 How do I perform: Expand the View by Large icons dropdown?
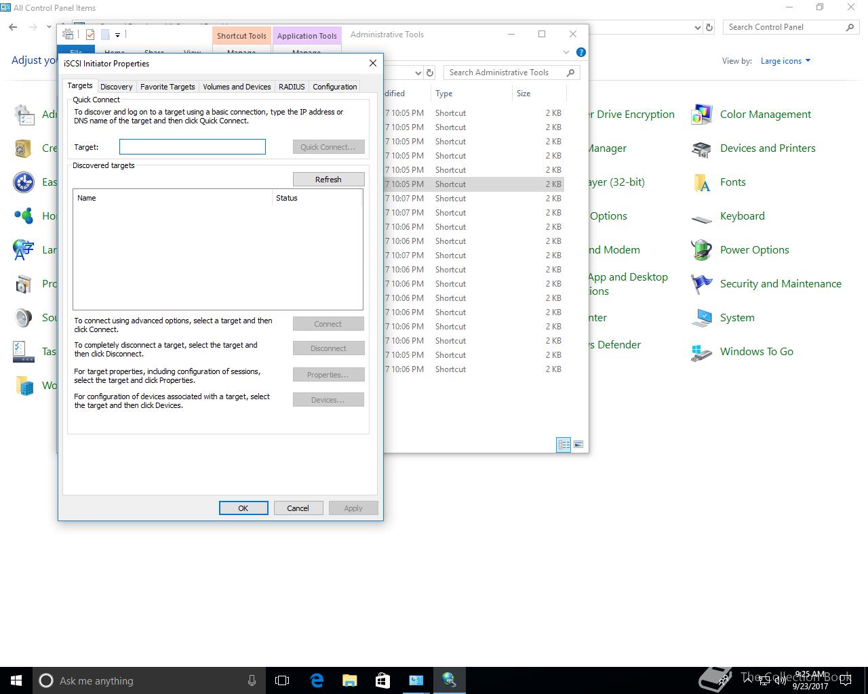tap(786, 61)
